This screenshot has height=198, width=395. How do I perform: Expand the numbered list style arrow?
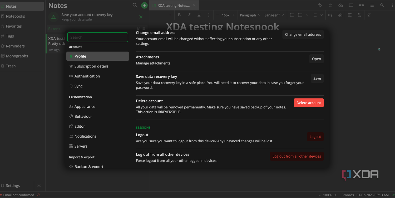(x=307, y=15)
